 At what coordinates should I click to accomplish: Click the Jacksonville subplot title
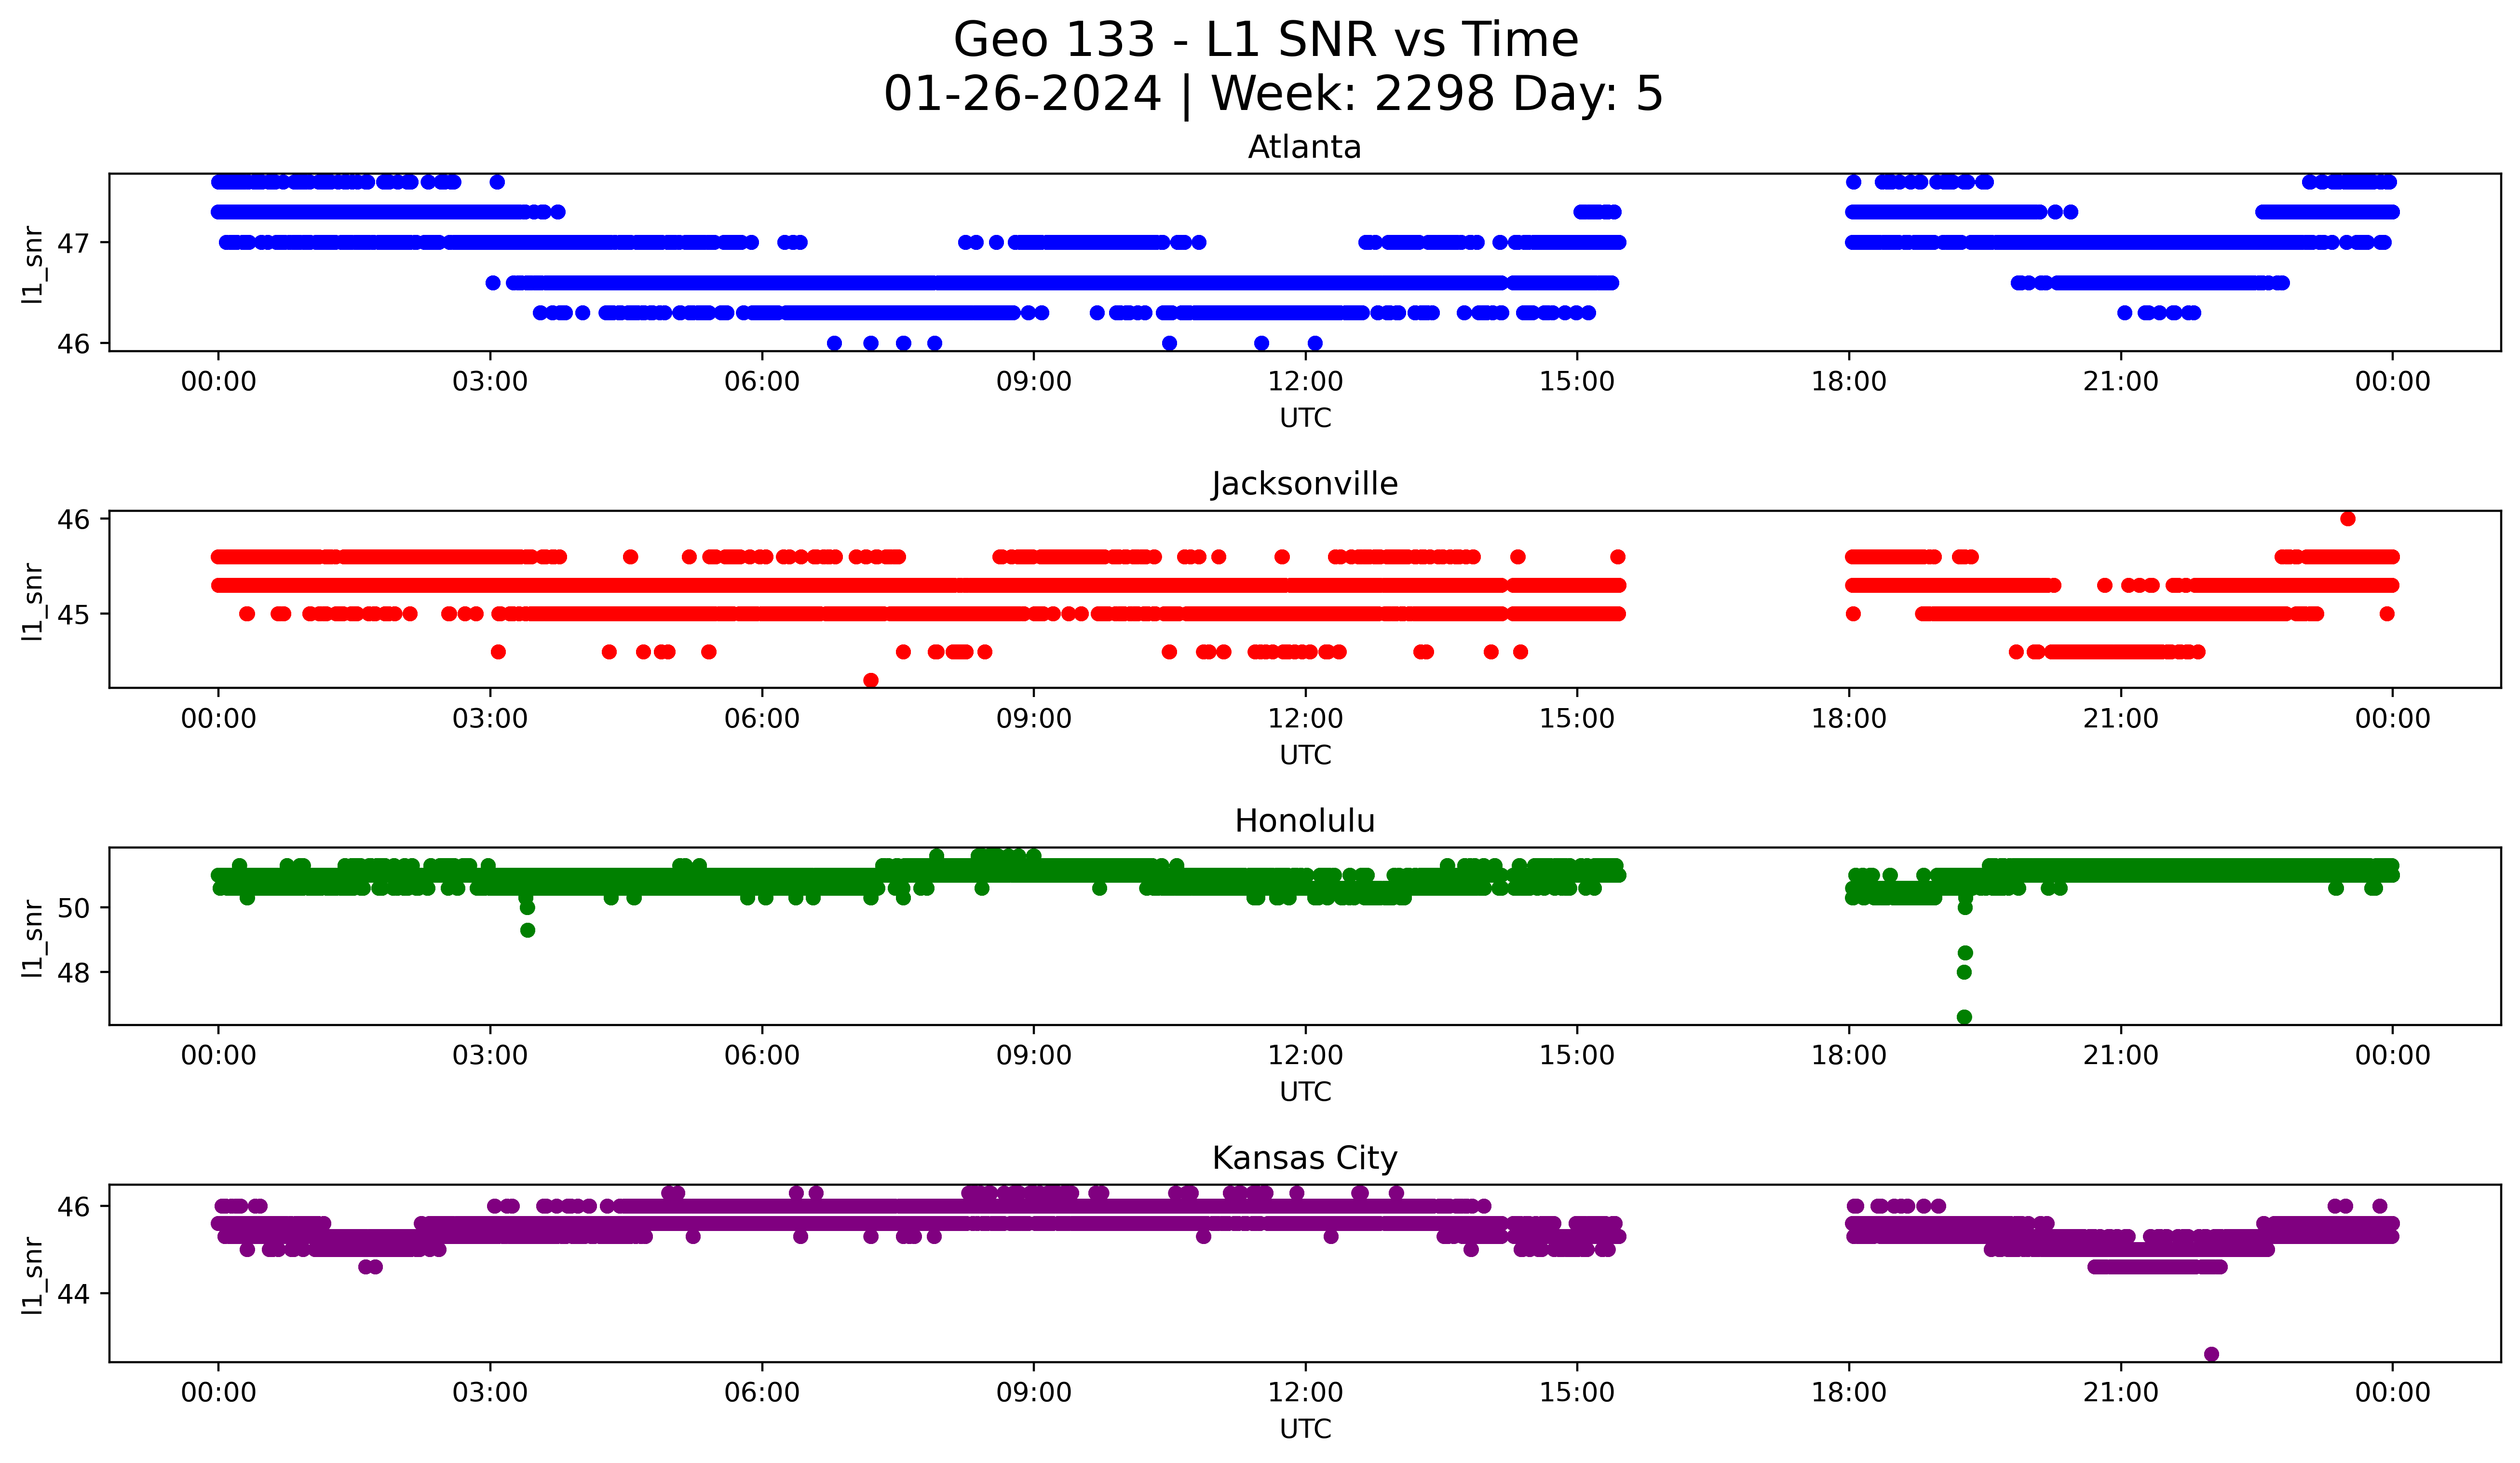click(x=1304, y=484)
